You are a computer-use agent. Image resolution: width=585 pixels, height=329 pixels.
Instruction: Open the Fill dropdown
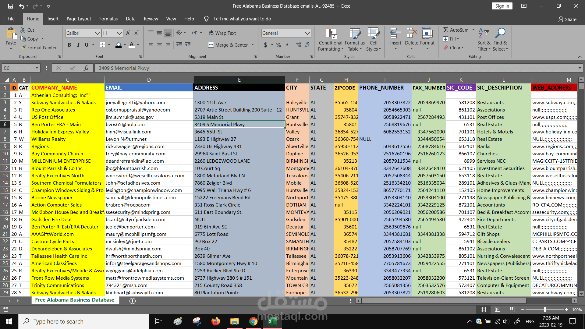(x=451, y=39)
